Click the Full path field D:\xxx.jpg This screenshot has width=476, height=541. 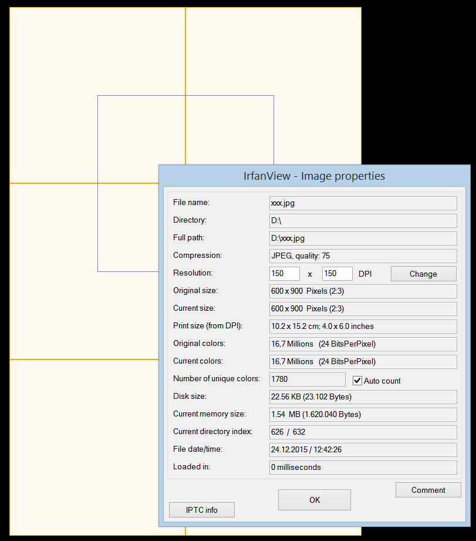pos(363,238)
